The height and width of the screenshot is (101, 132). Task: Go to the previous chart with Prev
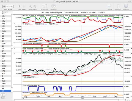point(19,7)
